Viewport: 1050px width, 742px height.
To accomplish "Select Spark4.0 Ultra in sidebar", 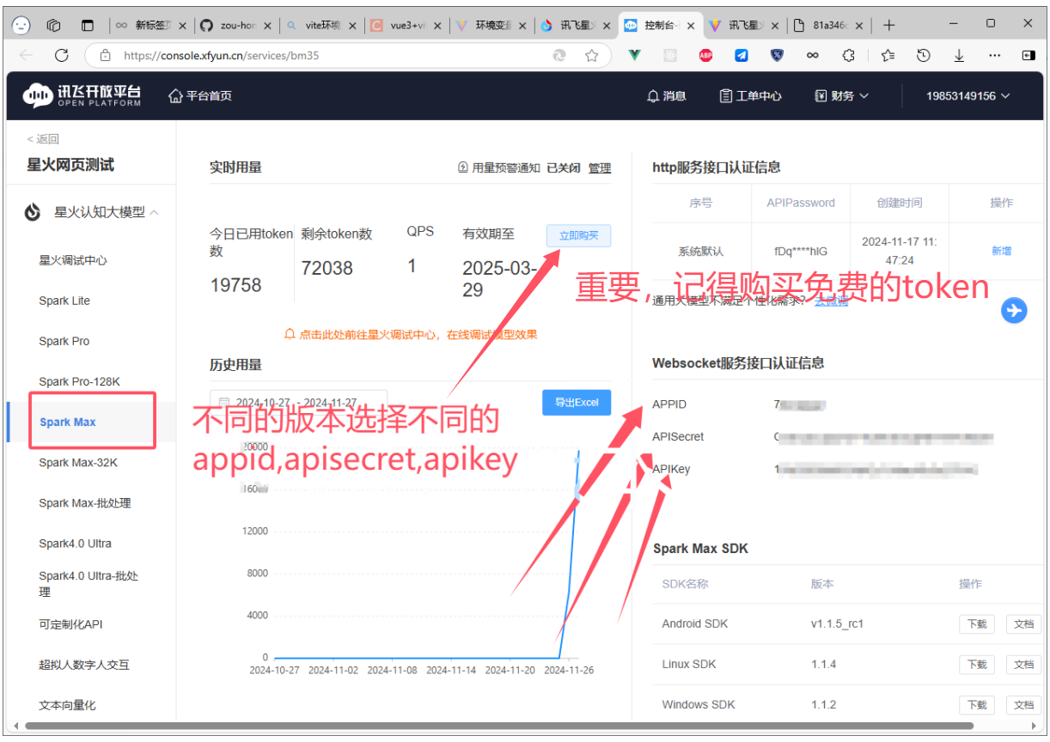I will tap(75, 543).
